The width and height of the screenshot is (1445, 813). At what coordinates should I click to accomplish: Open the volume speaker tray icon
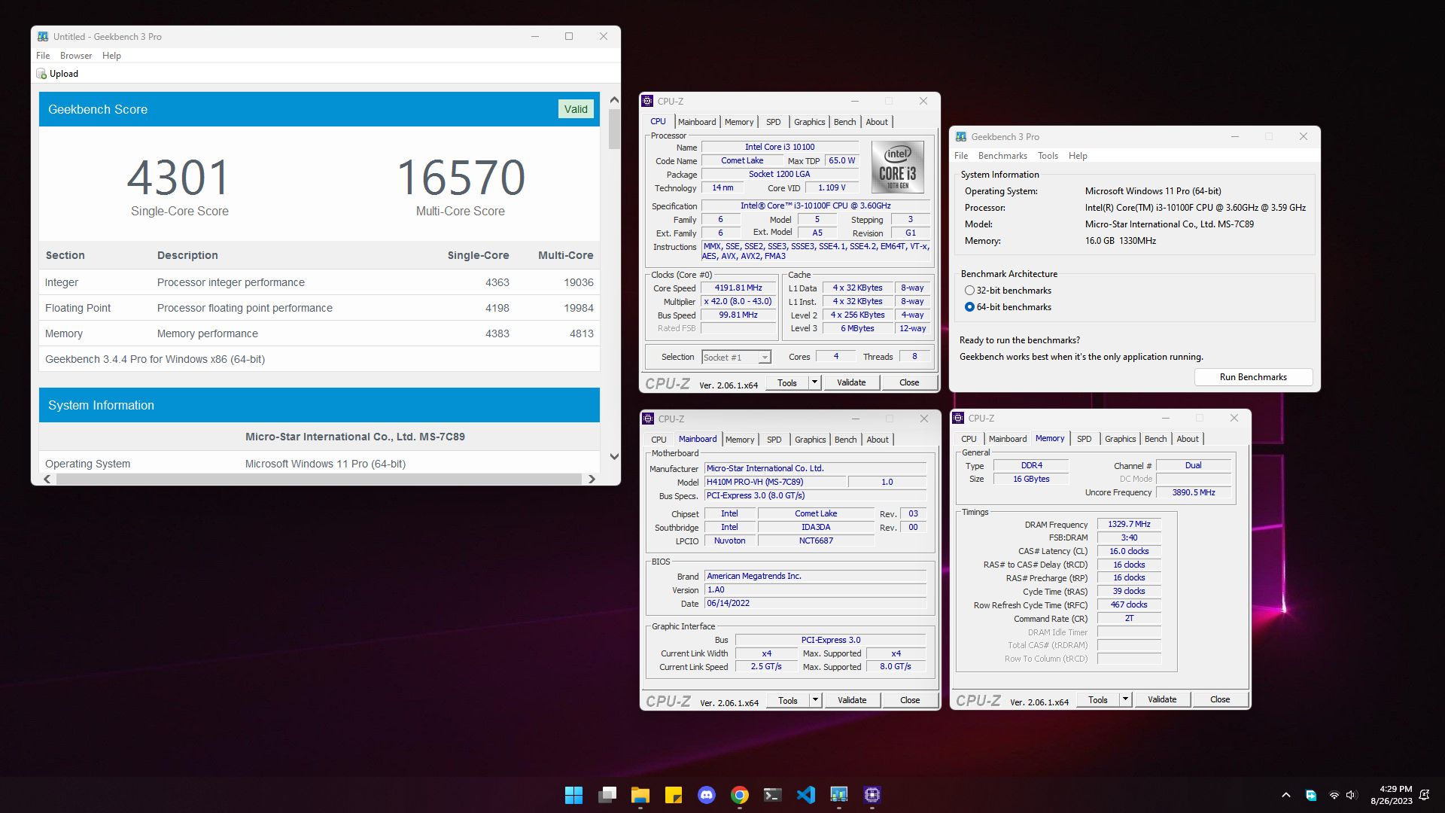[1351, 795]
